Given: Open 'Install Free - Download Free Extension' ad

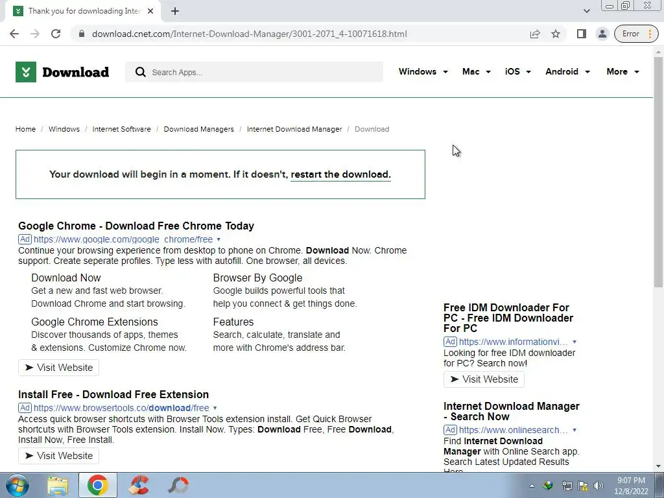Looking at the screenshot, I should pyautogui.click(x=113, y=394).
